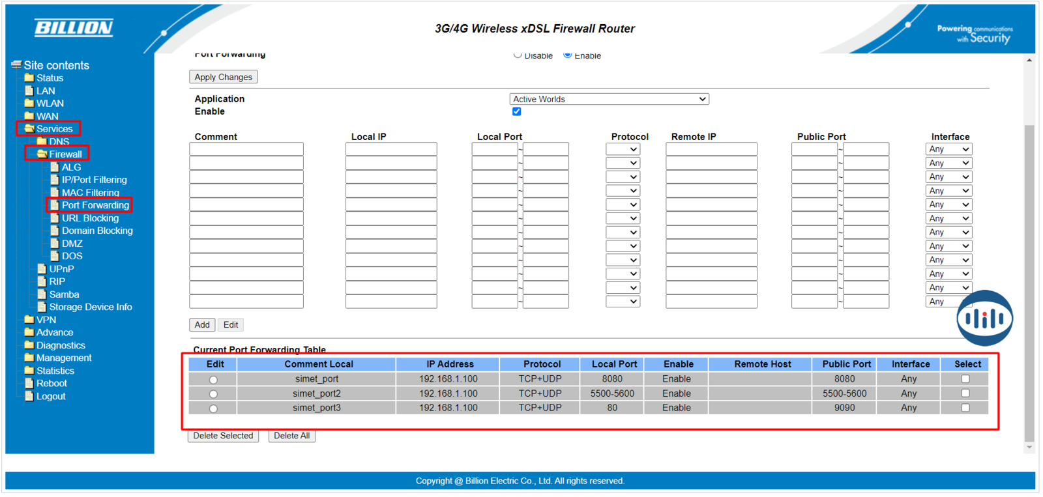Click the blue audio waveform floating icon
The width and height of the screenshot is (1043, 497).
[x=984, y=318]
